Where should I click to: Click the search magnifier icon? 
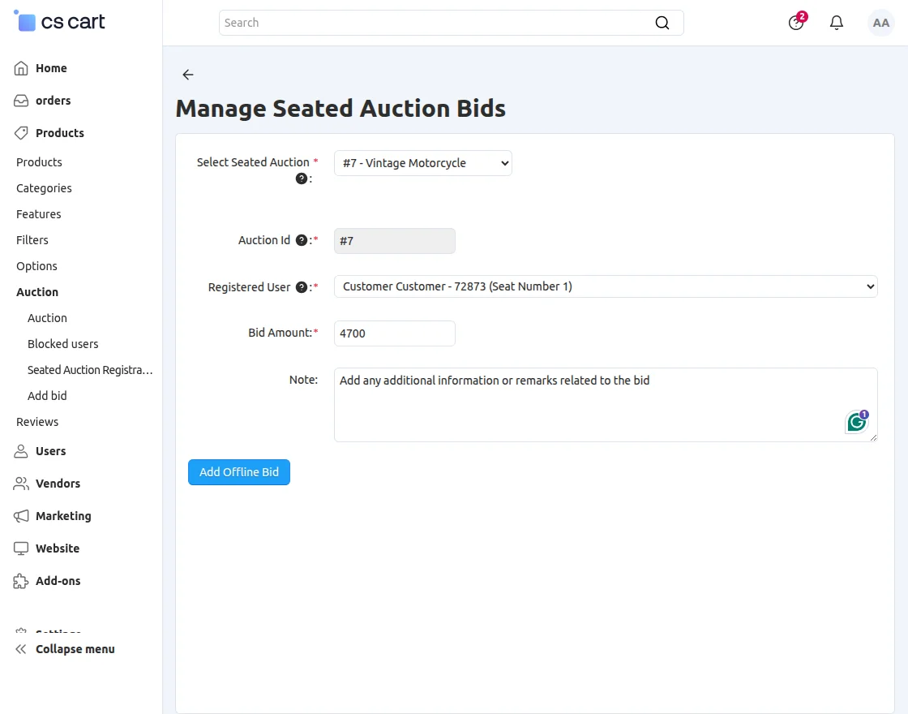tap(662, 23)
